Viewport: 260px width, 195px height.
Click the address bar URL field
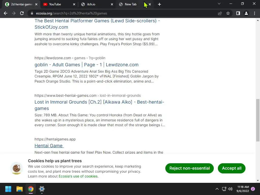pos(123,13)
